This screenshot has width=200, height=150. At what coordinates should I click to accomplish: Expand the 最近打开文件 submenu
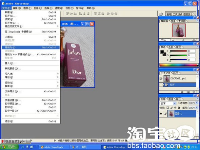pyautogui.click(x=31, y=26)
